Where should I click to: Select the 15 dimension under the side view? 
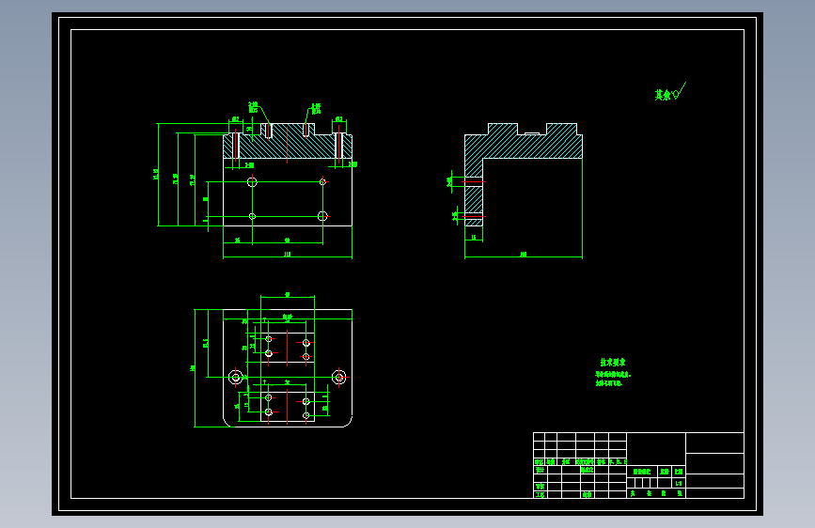[474, 238]
